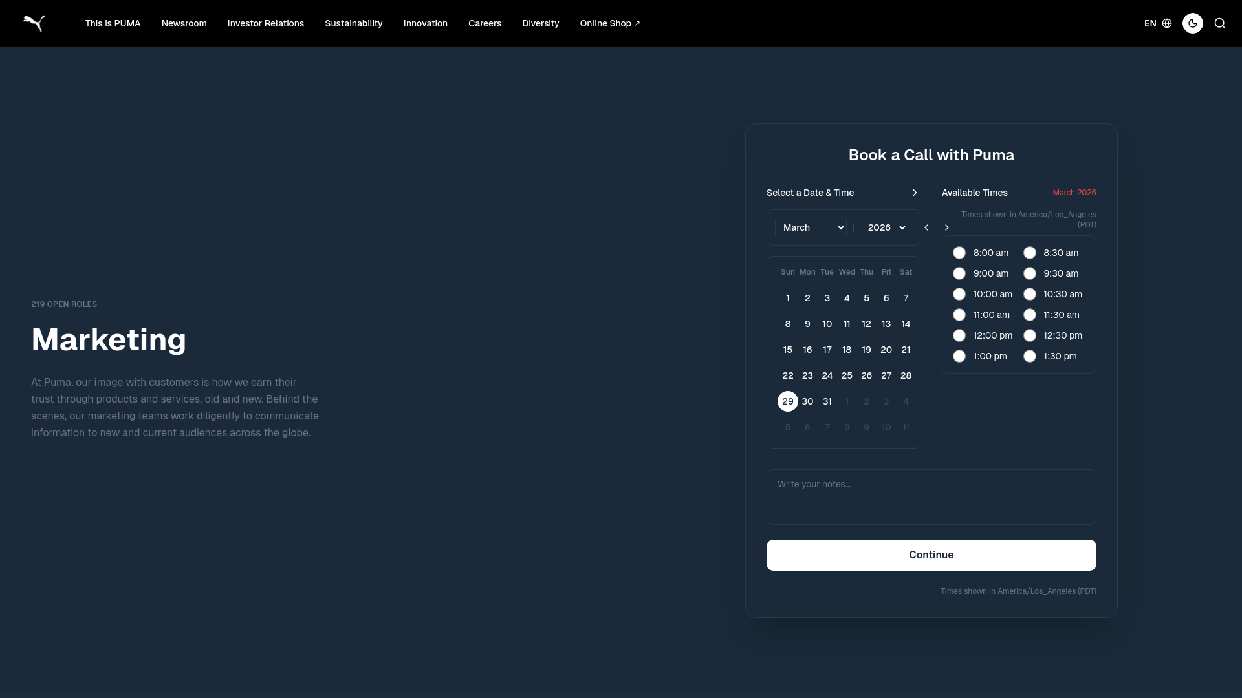Choose March 12 in the calendar

tap(866, 324)
